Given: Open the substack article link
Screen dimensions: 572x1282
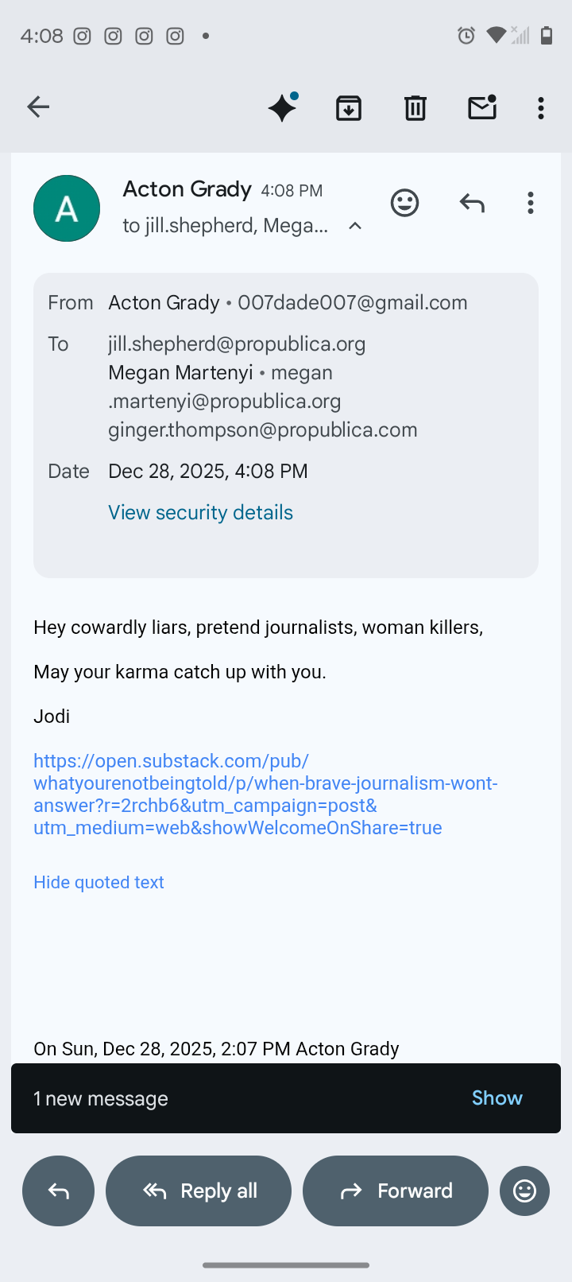Looking at the screenshot, I should tap(265, 794).
